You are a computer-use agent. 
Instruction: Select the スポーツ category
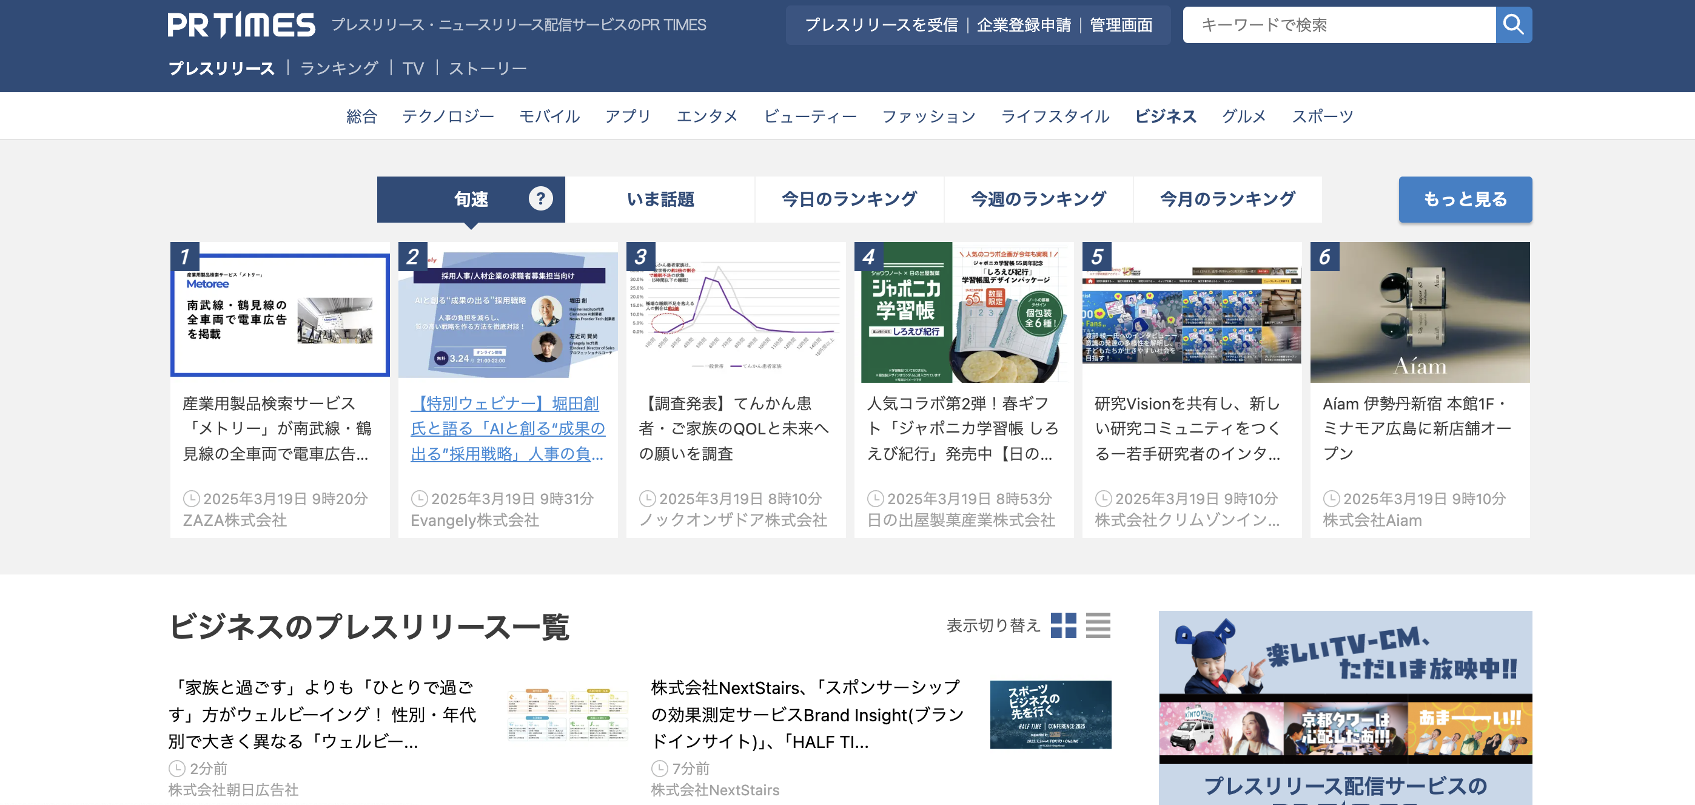[1323, 116]
